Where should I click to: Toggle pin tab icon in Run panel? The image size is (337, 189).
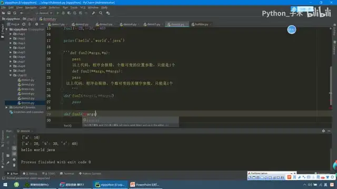(8, 163)
